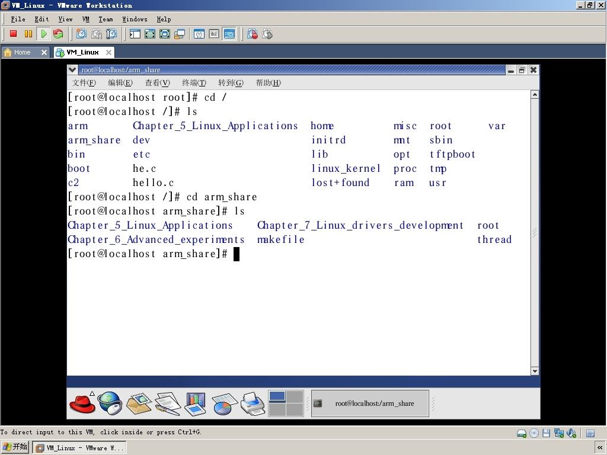607x455 pixels.
Task: Click the replay toolbar icon with play arrow
Action: pyautogui.click(x=267, y=34)
